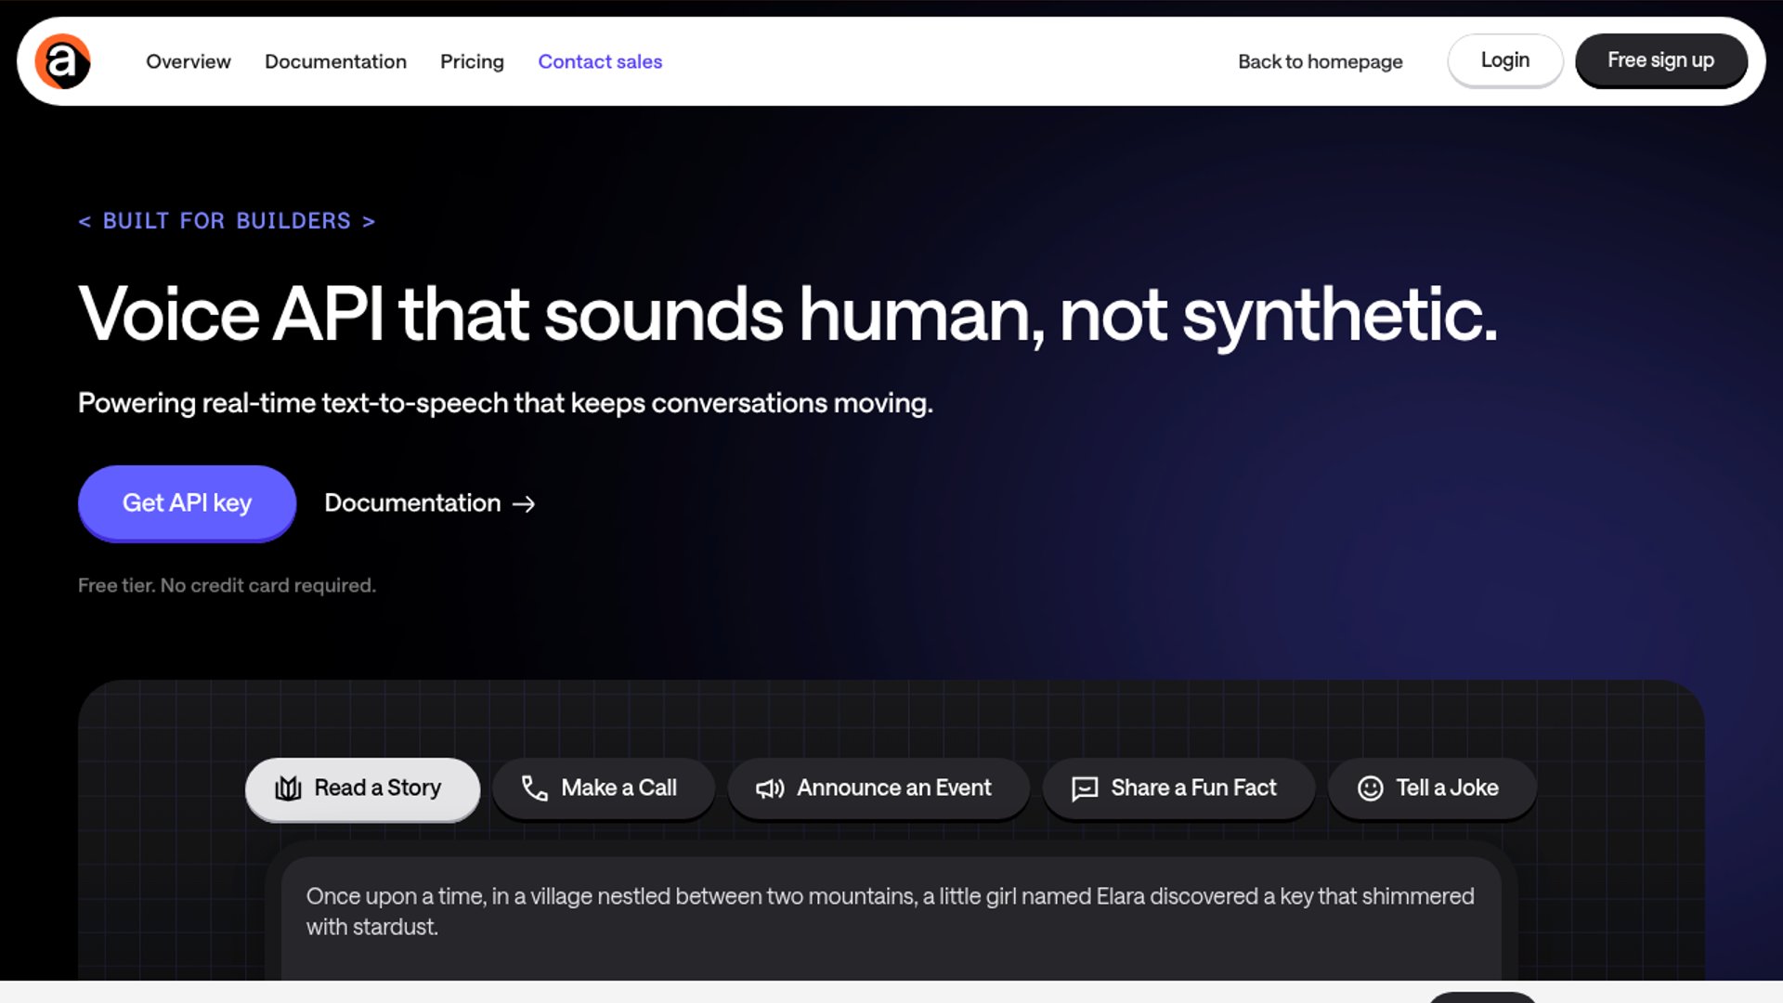
Task: Select the Tell a Joke tab
Action: [x=1431, y=788]
